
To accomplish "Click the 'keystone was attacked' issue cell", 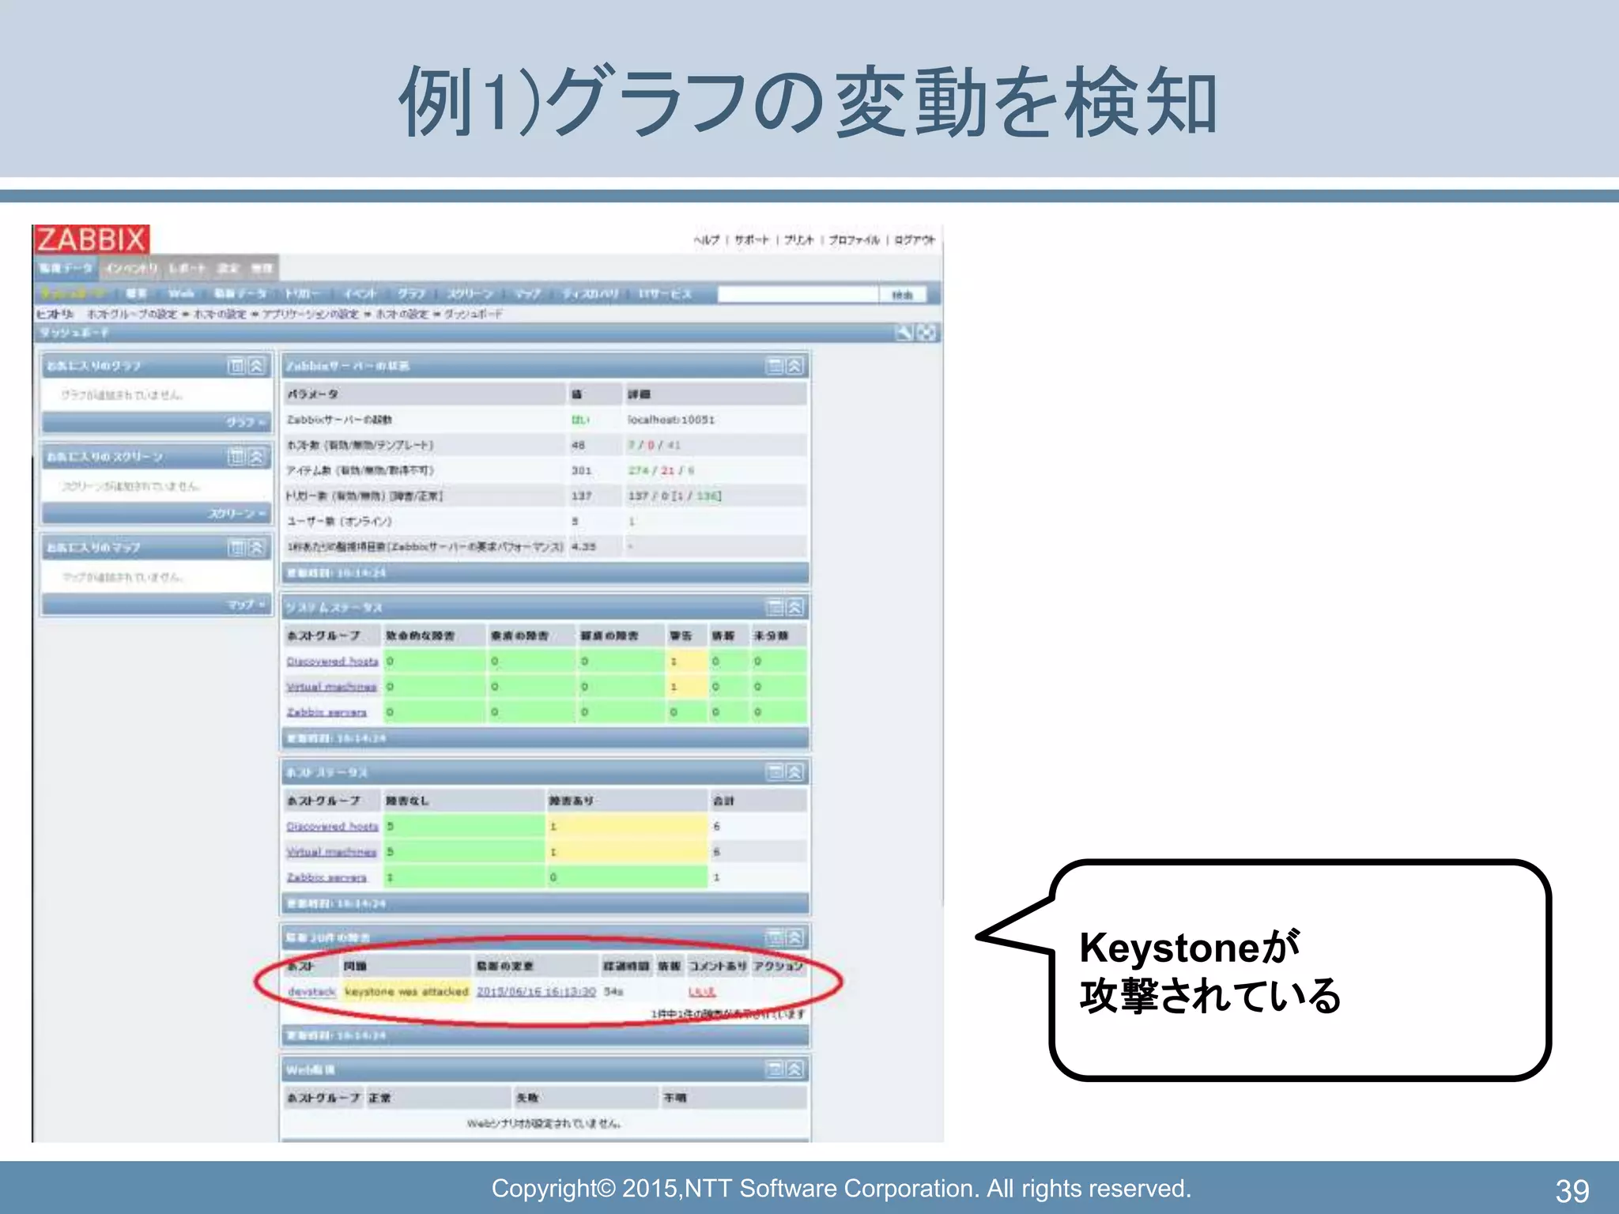I will tap(406, 991).
